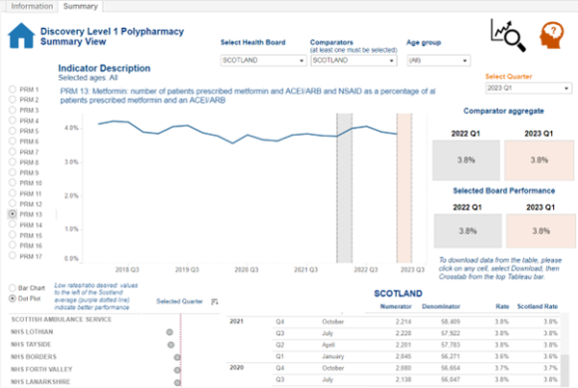
Task: Open the Select Quarter 2023 Q1 dropdown
Action: tap(528, 89)
